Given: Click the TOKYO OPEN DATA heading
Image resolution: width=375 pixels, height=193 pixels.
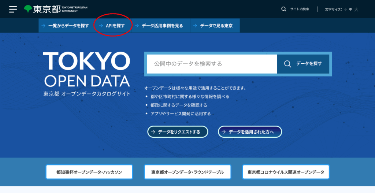Looking at the screenshot, I should (86, 70).
